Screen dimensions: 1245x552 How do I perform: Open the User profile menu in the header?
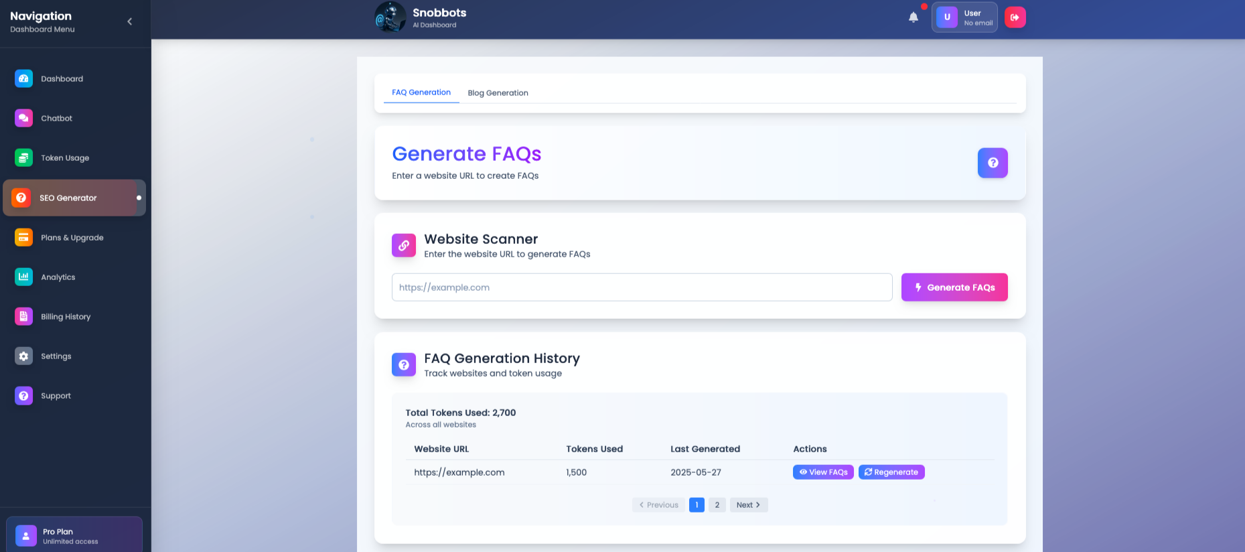click(964, 17)
